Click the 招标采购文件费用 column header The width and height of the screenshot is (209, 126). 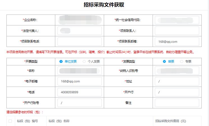click(x=171, y=121)
